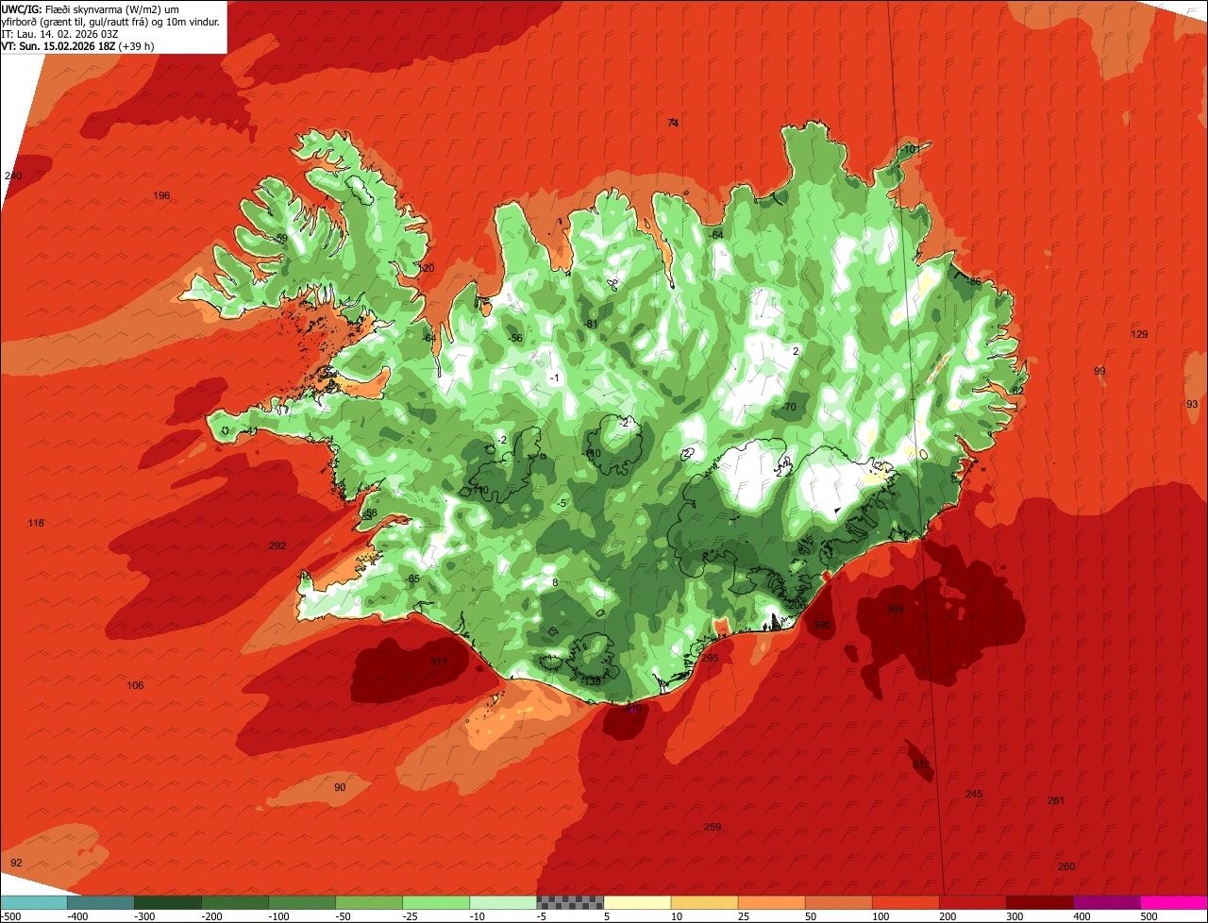Click the legend swatch between -100 and -50
Screen dimensions: 1208x923
[x=302, y=902]
